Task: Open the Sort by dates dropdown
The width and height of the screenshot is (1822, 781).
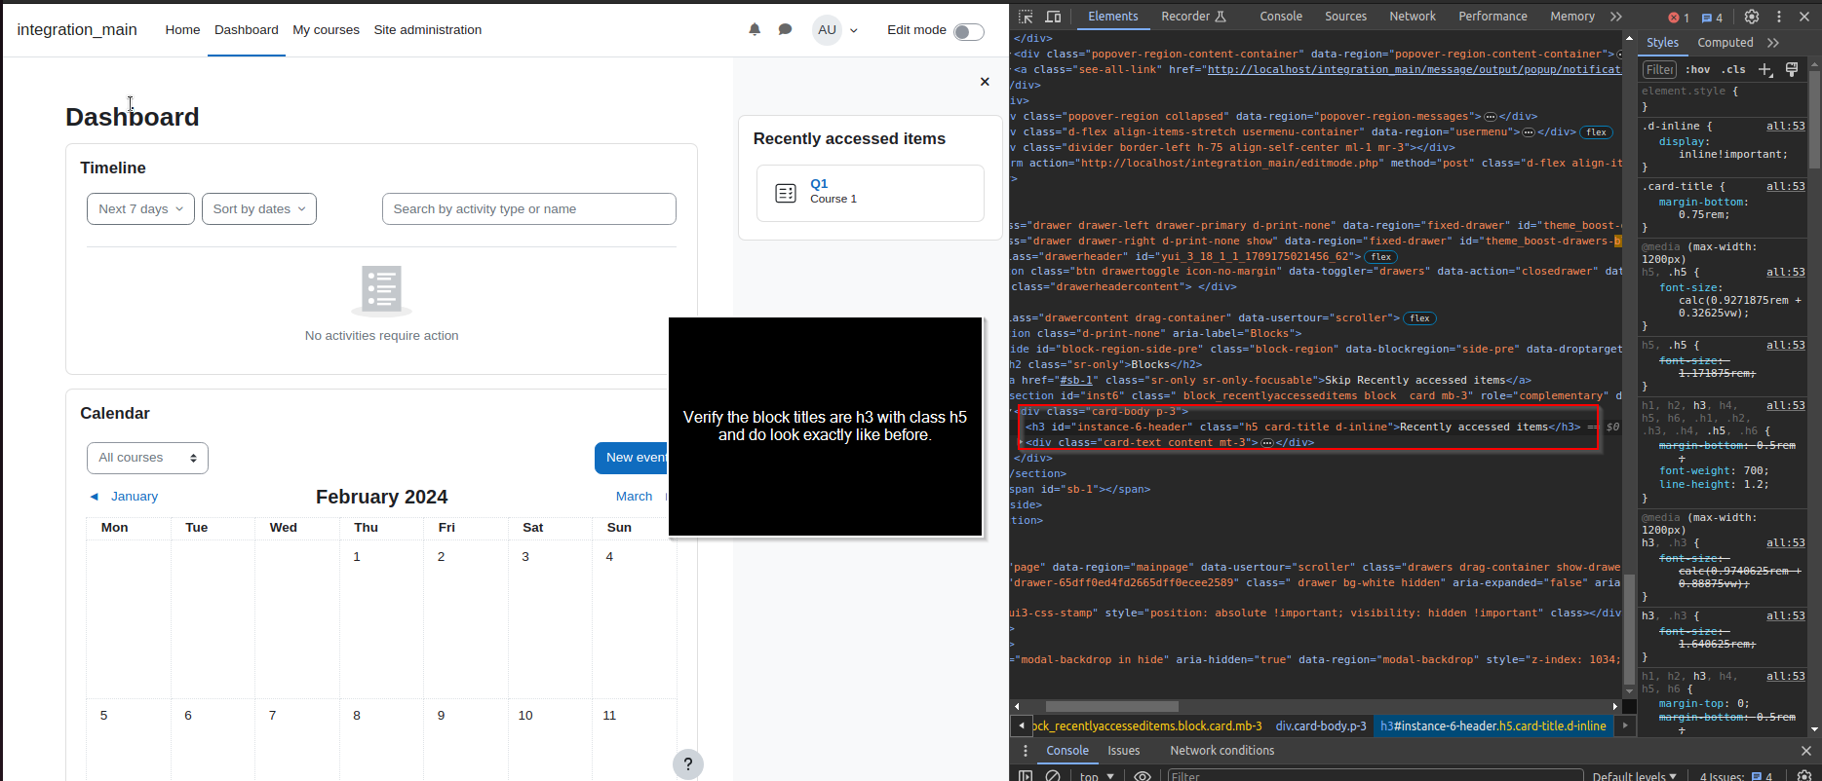Action: pos(259,208)
